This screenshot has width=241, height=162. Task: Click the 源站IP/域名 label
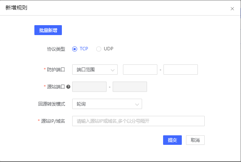(x=53, y=121)
